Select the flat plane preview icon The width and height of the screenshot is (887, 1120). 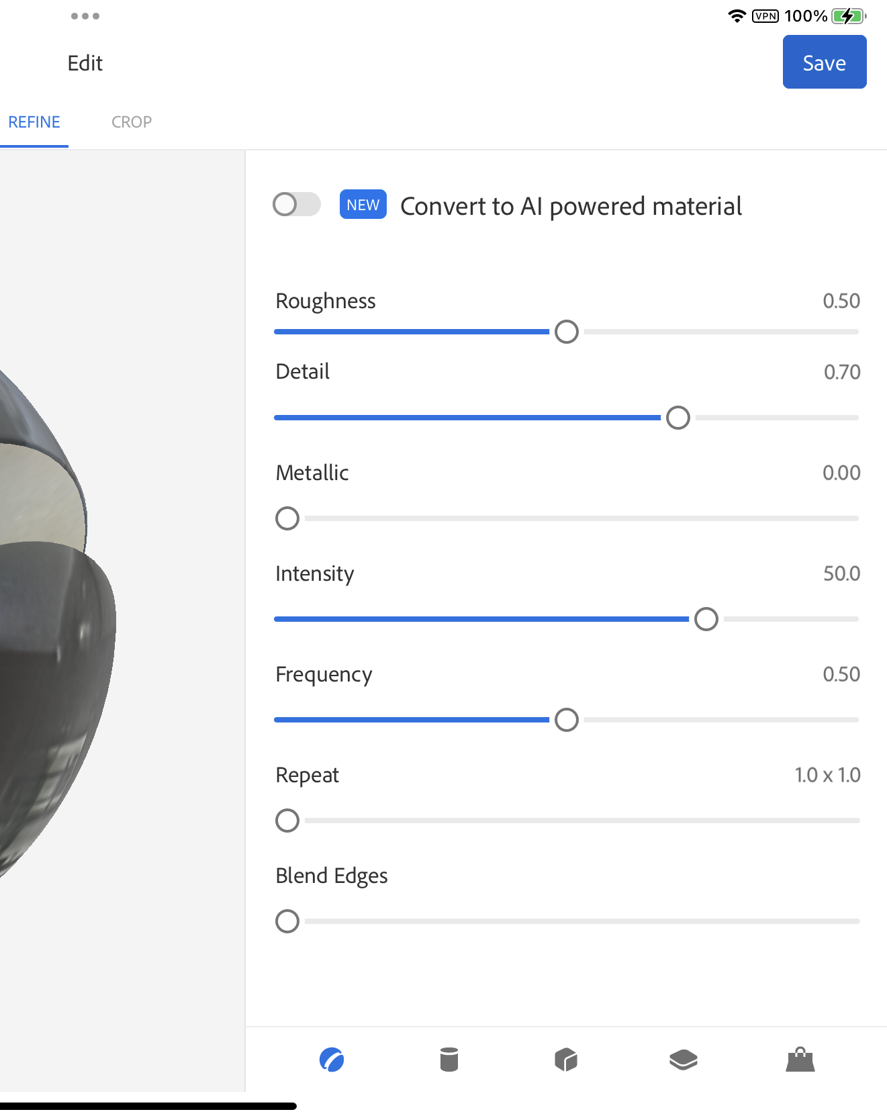(683, 1060)
